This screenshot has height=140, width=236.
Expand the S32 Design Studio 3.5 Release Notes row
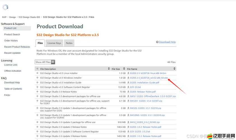click(x=37, y=92)
